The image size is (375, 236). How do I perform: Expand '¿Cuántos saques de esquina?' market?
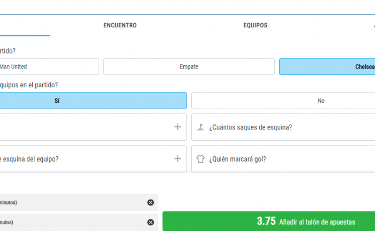(251, 127)
